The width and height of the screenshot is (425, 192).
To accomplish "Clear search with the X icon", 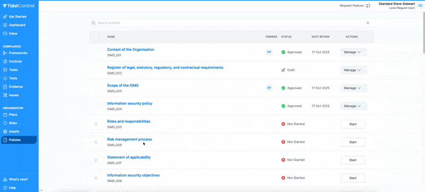I will click(368, 23).
